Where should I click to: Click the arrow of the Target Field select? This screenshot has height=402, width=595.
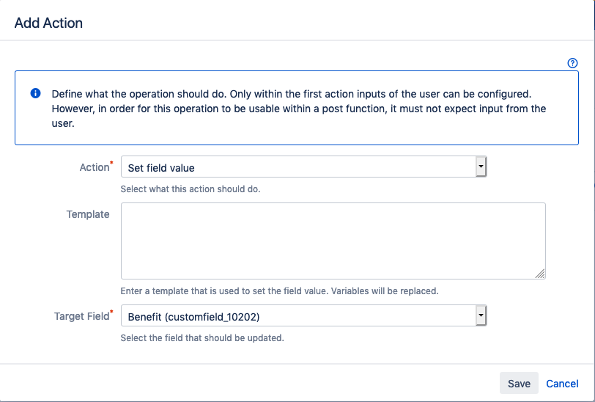pyautogui.click(x=481, y=315)
